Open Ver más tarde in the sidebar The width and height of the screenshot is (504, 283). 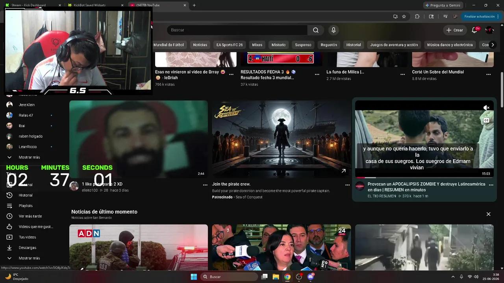click(x=31, y=216)
